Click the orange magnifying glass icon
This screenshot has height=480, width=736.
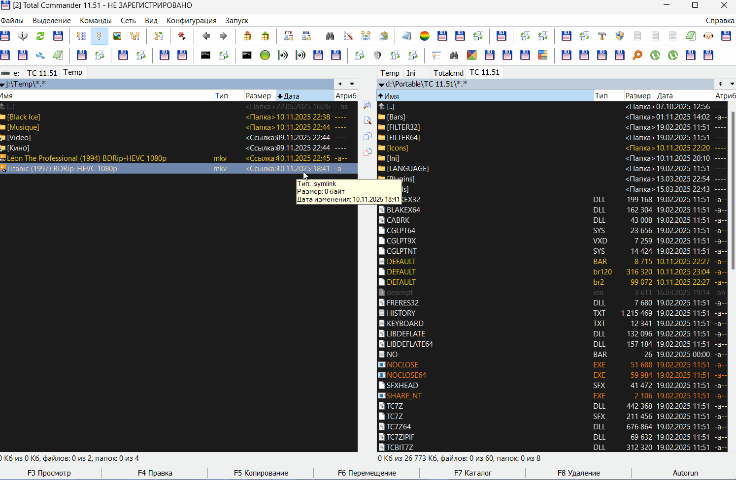click(637, 55)
